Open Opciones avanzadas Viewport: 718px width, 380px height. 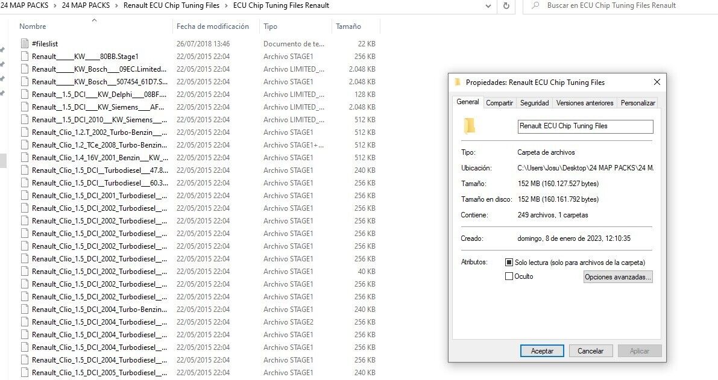[618, 276]
